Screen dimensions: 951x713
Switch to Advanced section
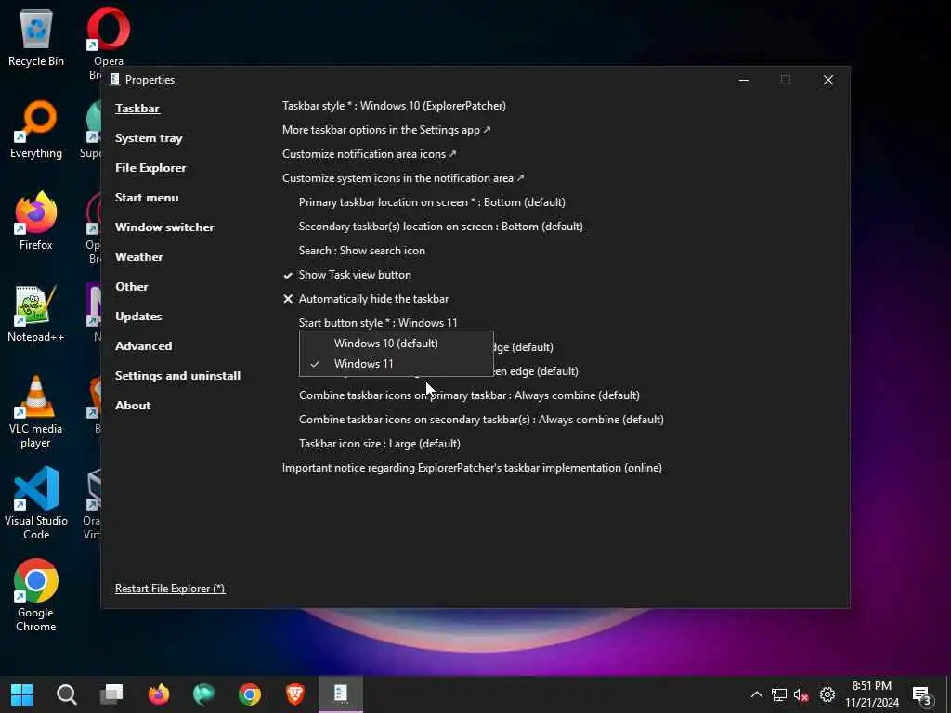[144, 346]
